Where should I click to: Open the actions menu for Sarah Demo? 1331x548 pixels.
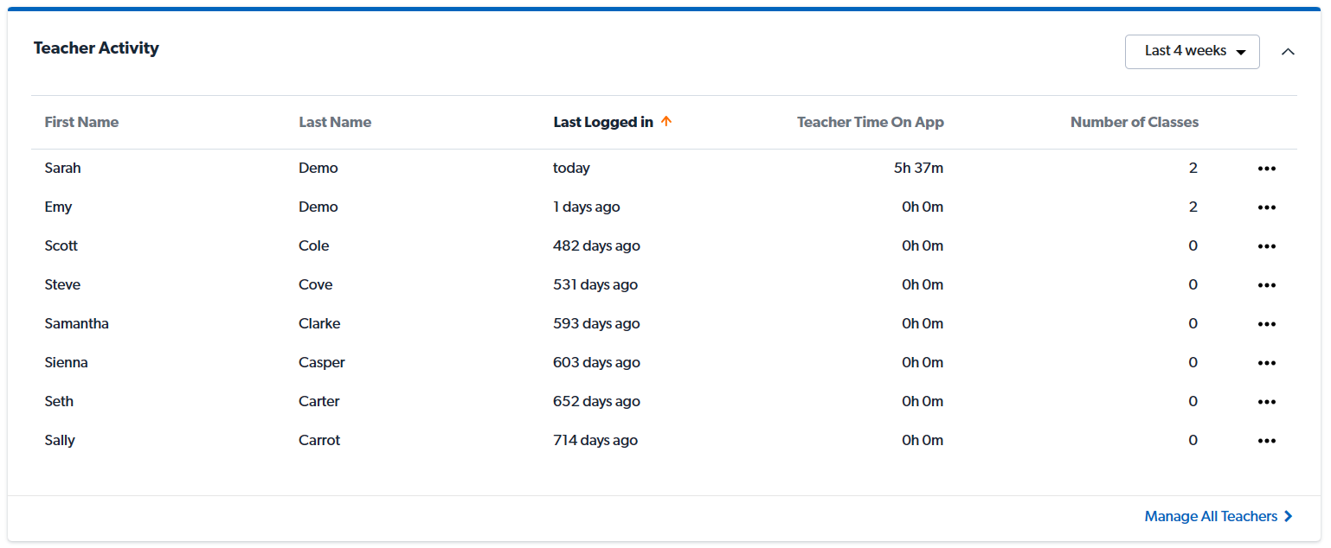1267,168
